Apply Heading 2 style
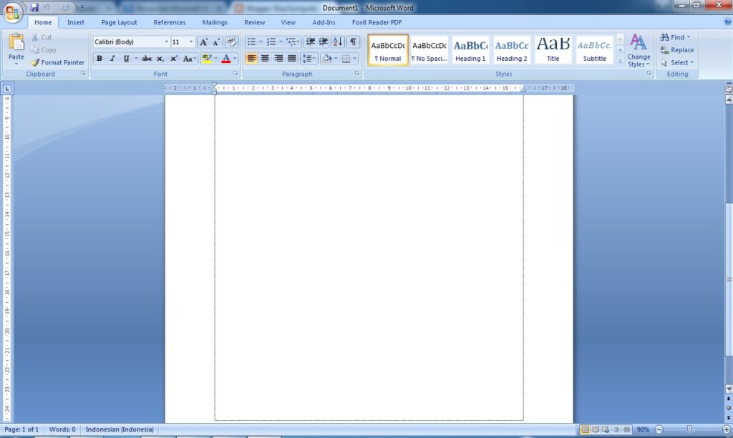Viewport: 733px width, 438px height. coord(511,50)
